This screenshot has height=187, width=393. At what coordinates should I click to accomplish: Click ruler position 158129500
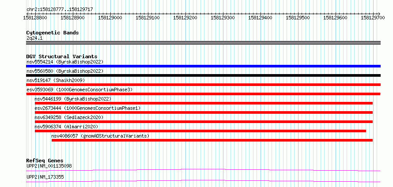click(298, 18)
